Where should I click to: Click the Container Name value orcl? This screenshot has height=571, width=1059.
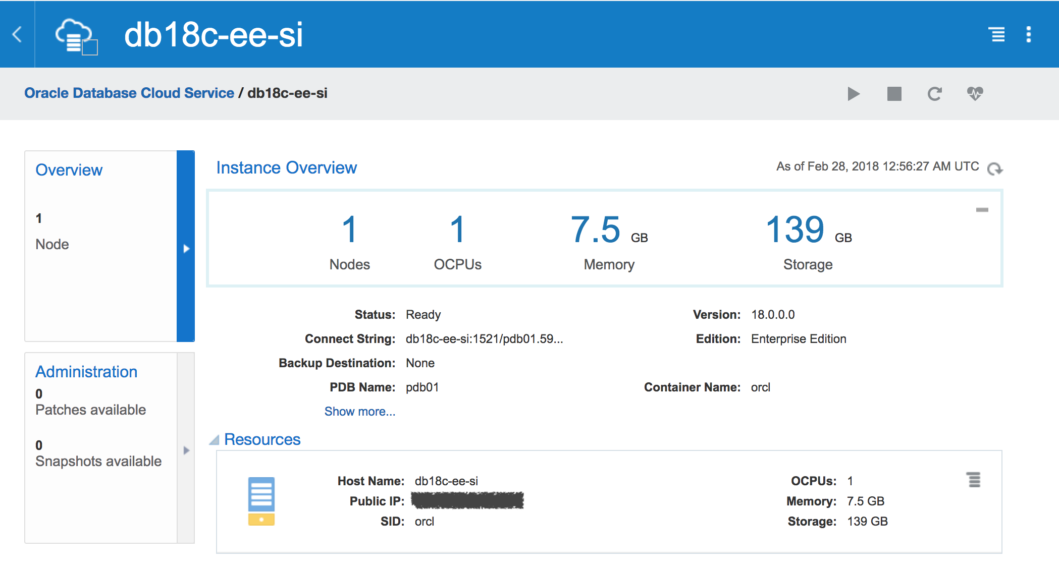(x=761, y=387)
